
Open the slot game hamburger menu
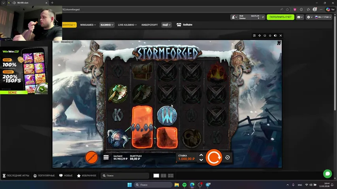(106, 157)
